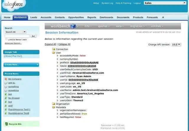Click into the sidebar search text field
Screen dimensions: 189x131
click(17, 36)
